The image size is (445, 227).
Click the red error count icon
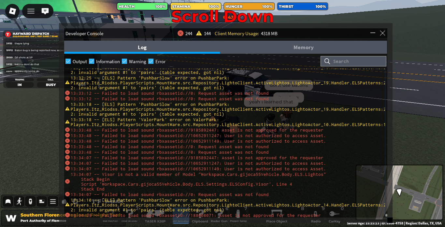click(x=180, y=33)
